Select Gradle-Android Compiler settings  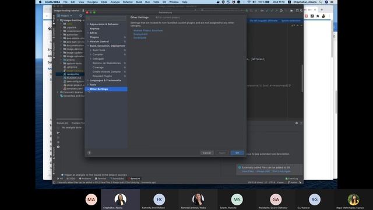click(107, 72)
